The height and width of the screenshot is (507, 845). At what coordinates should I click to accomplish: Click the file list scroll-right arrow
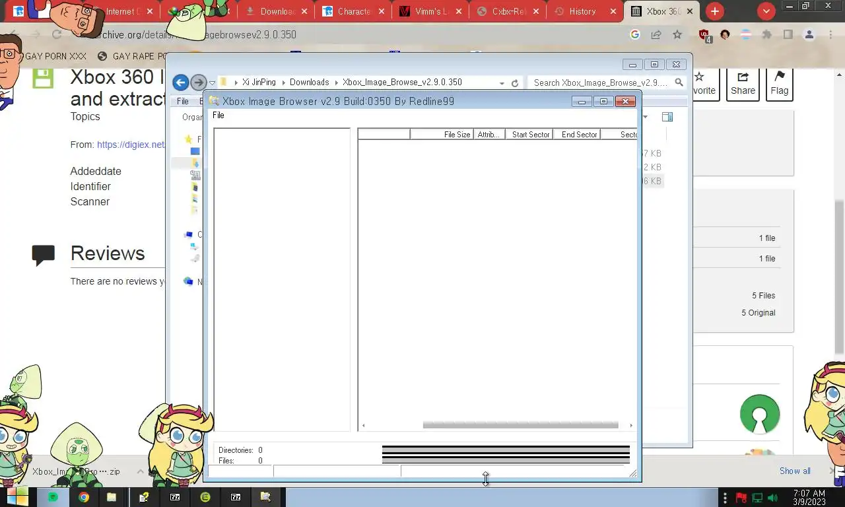pos(631,425)
